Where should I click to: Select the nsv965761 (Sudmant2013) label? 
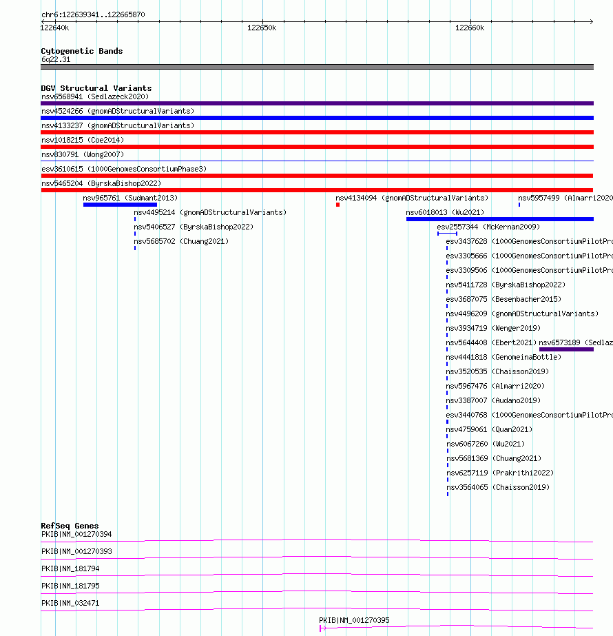pos(131,198)
